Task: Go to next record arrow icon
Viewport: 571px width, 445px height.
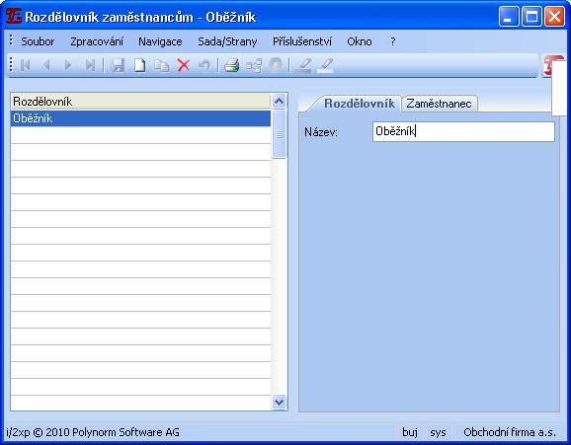Action: pos(68,65)
